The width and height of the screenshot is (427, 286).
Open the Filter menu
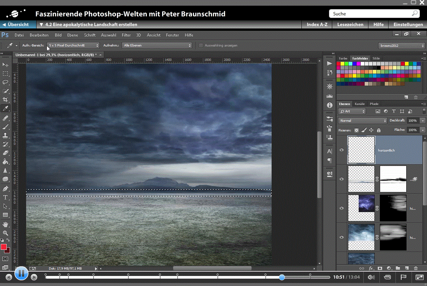click(126, 35)
